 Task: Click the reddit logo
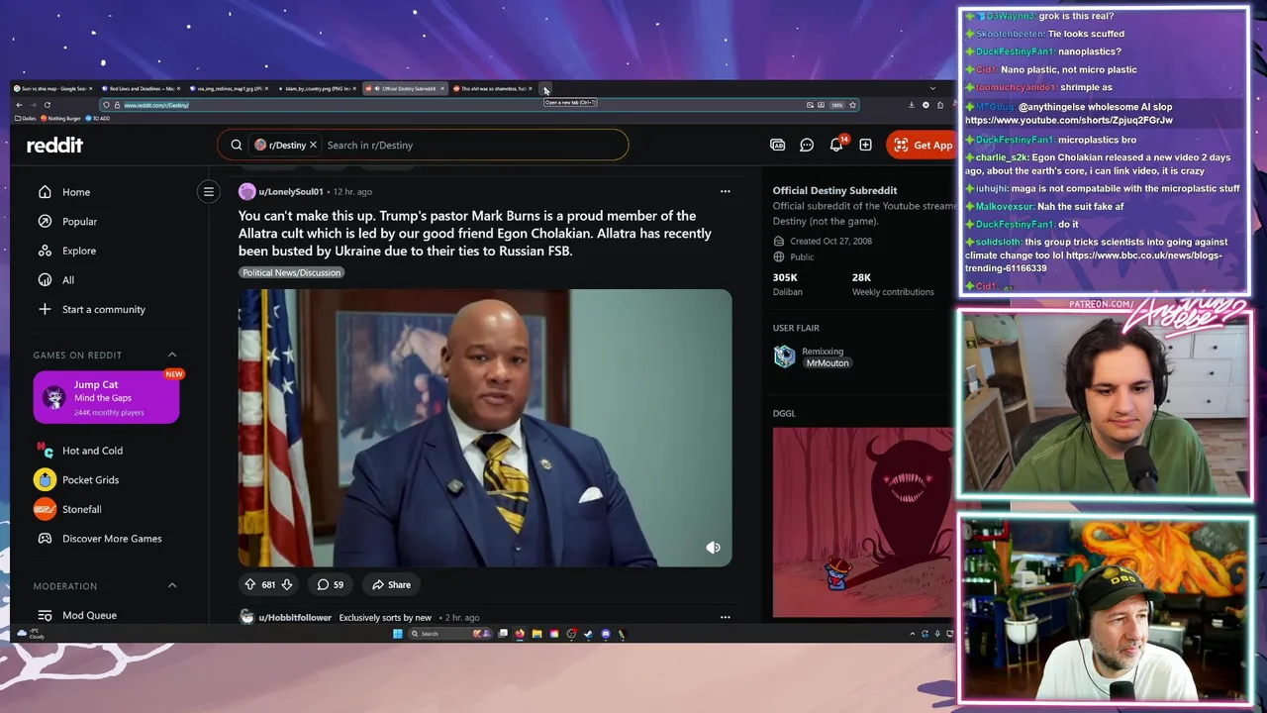click(x=54, y=145)
